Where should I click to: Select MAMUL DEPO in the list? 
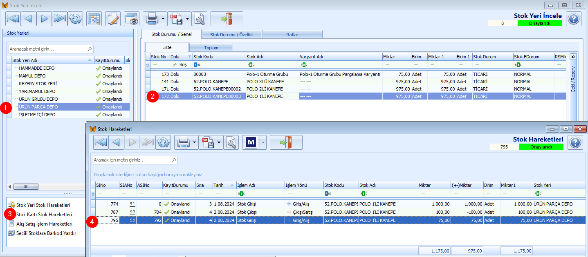[x=70, y=76]
